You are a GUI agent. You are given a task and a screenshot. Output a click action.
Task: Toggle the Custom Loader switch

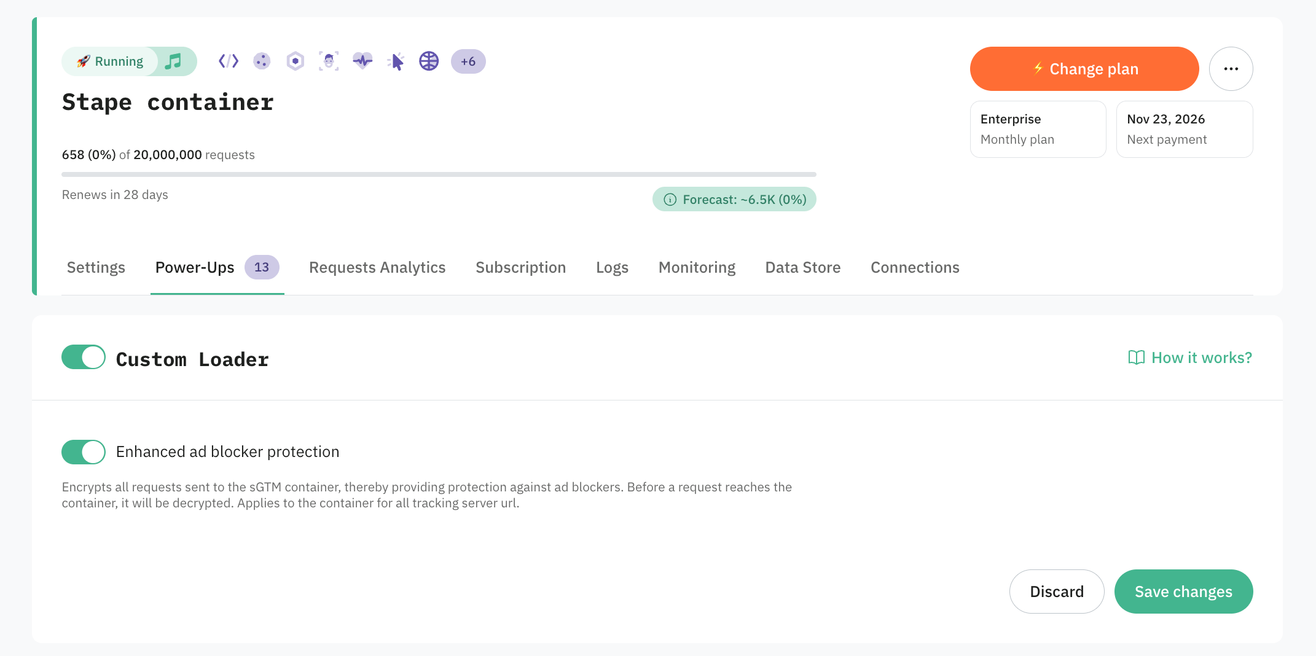(x=84, y=357)
